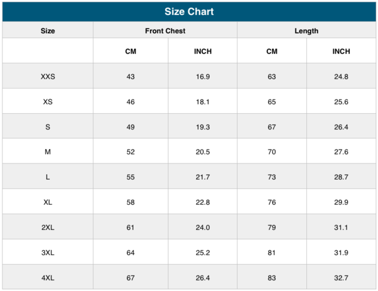This screenshot has height=291, width=378.
Task: Click the Length column header
Action: pyautogui.click(x=306, y=31)
